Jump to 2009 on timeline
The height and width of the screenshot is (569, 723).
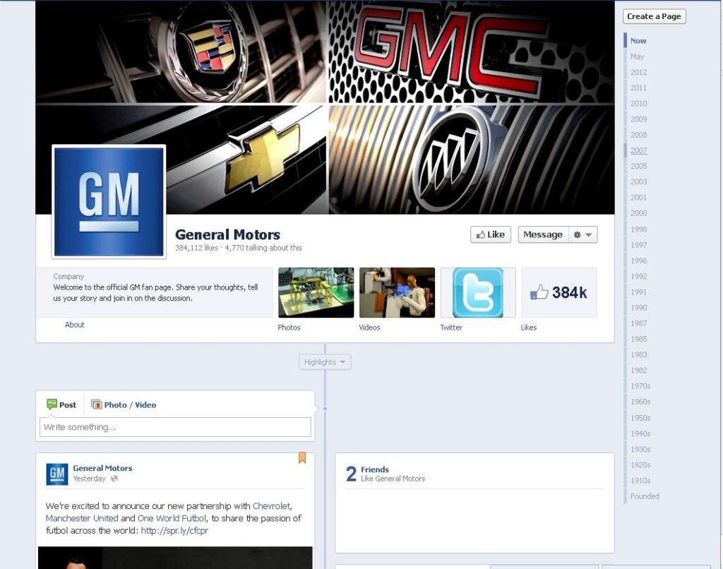(x=638, y=119)
